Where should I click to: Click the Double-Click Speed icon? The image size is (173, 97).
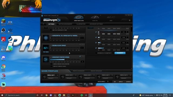point(46,48)
